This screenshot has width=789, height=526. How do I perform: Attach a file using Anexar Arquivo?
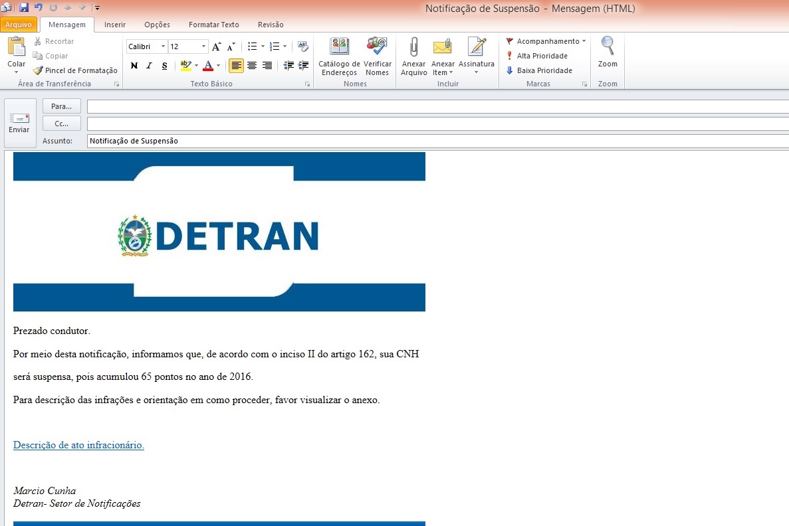pyautogui.click(x=413, y=56)
